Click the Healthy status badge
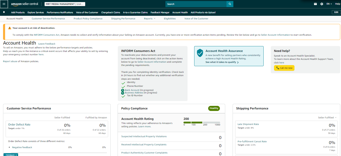 tap(214, 108)
